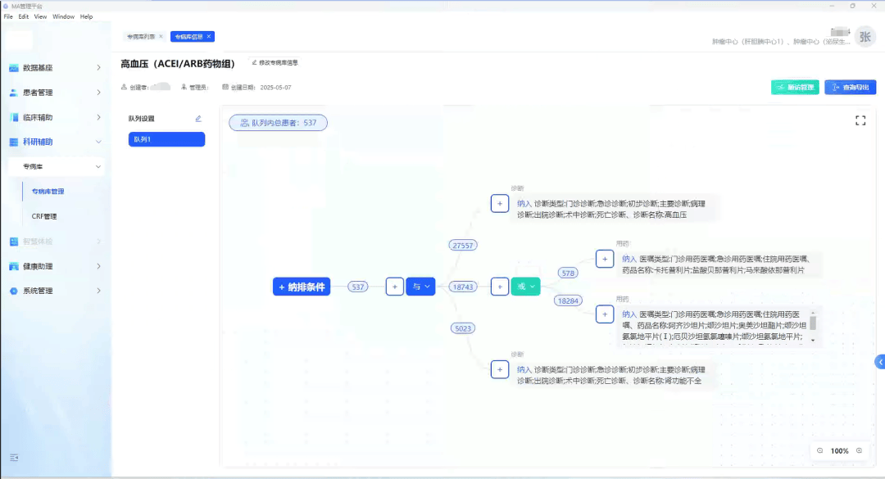This screenshot has width=885, height=479.
Task: Open the 与 logic operator dropdown
Action: (421, 287)
